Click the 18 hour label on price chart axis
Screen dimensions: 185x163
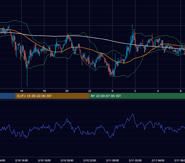point(44,91)
